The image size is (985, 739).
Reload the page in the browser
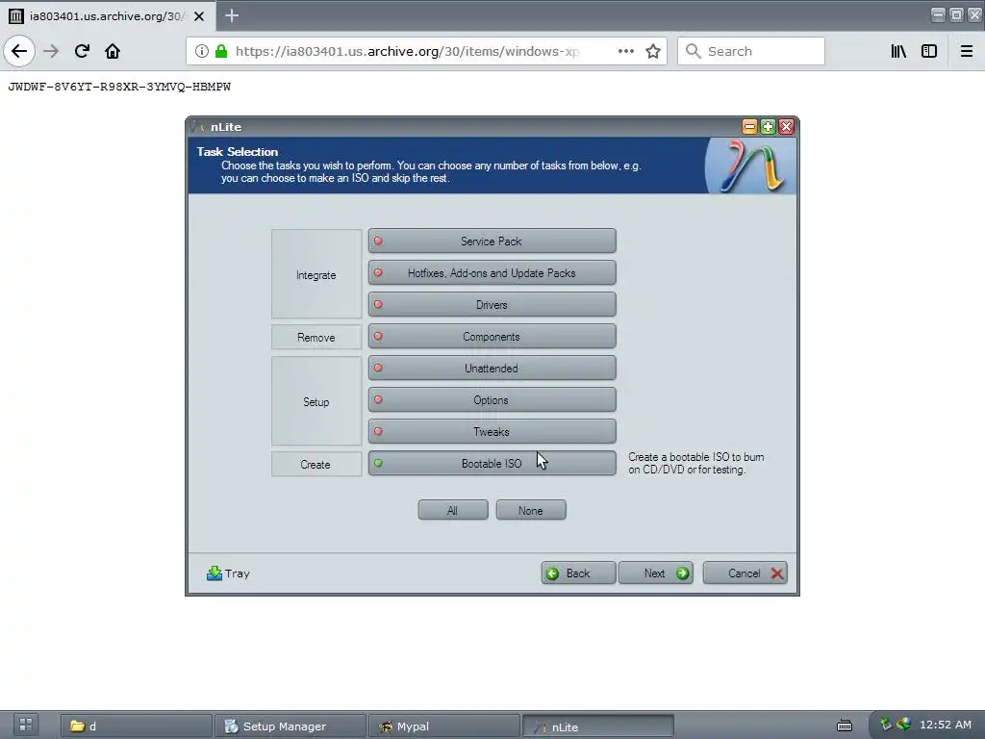click(x=82, y=51)
